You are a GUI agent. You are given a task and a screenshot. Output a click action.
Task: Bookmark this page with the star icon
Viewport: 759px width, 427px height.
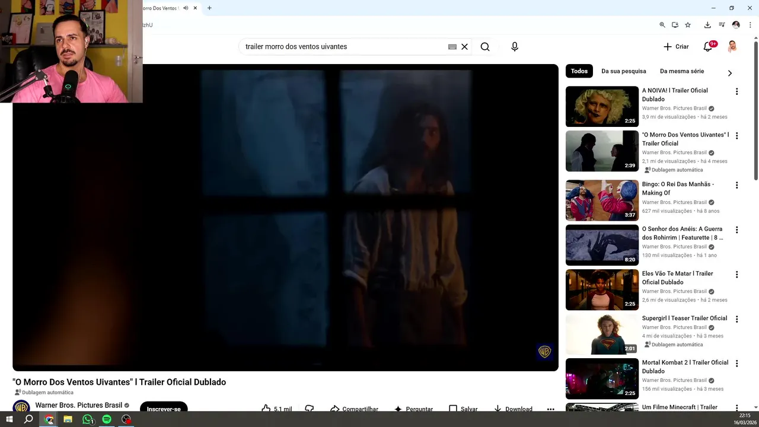[688, 25]
